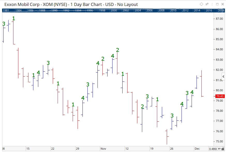Viewport: 226px width, 152px height.
Task: Maximize the Exxon Mobil chart window
Action: coord(217,4)
